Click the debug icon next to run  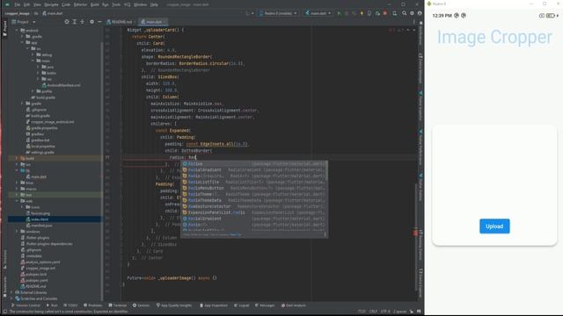[x=347, y=13]
